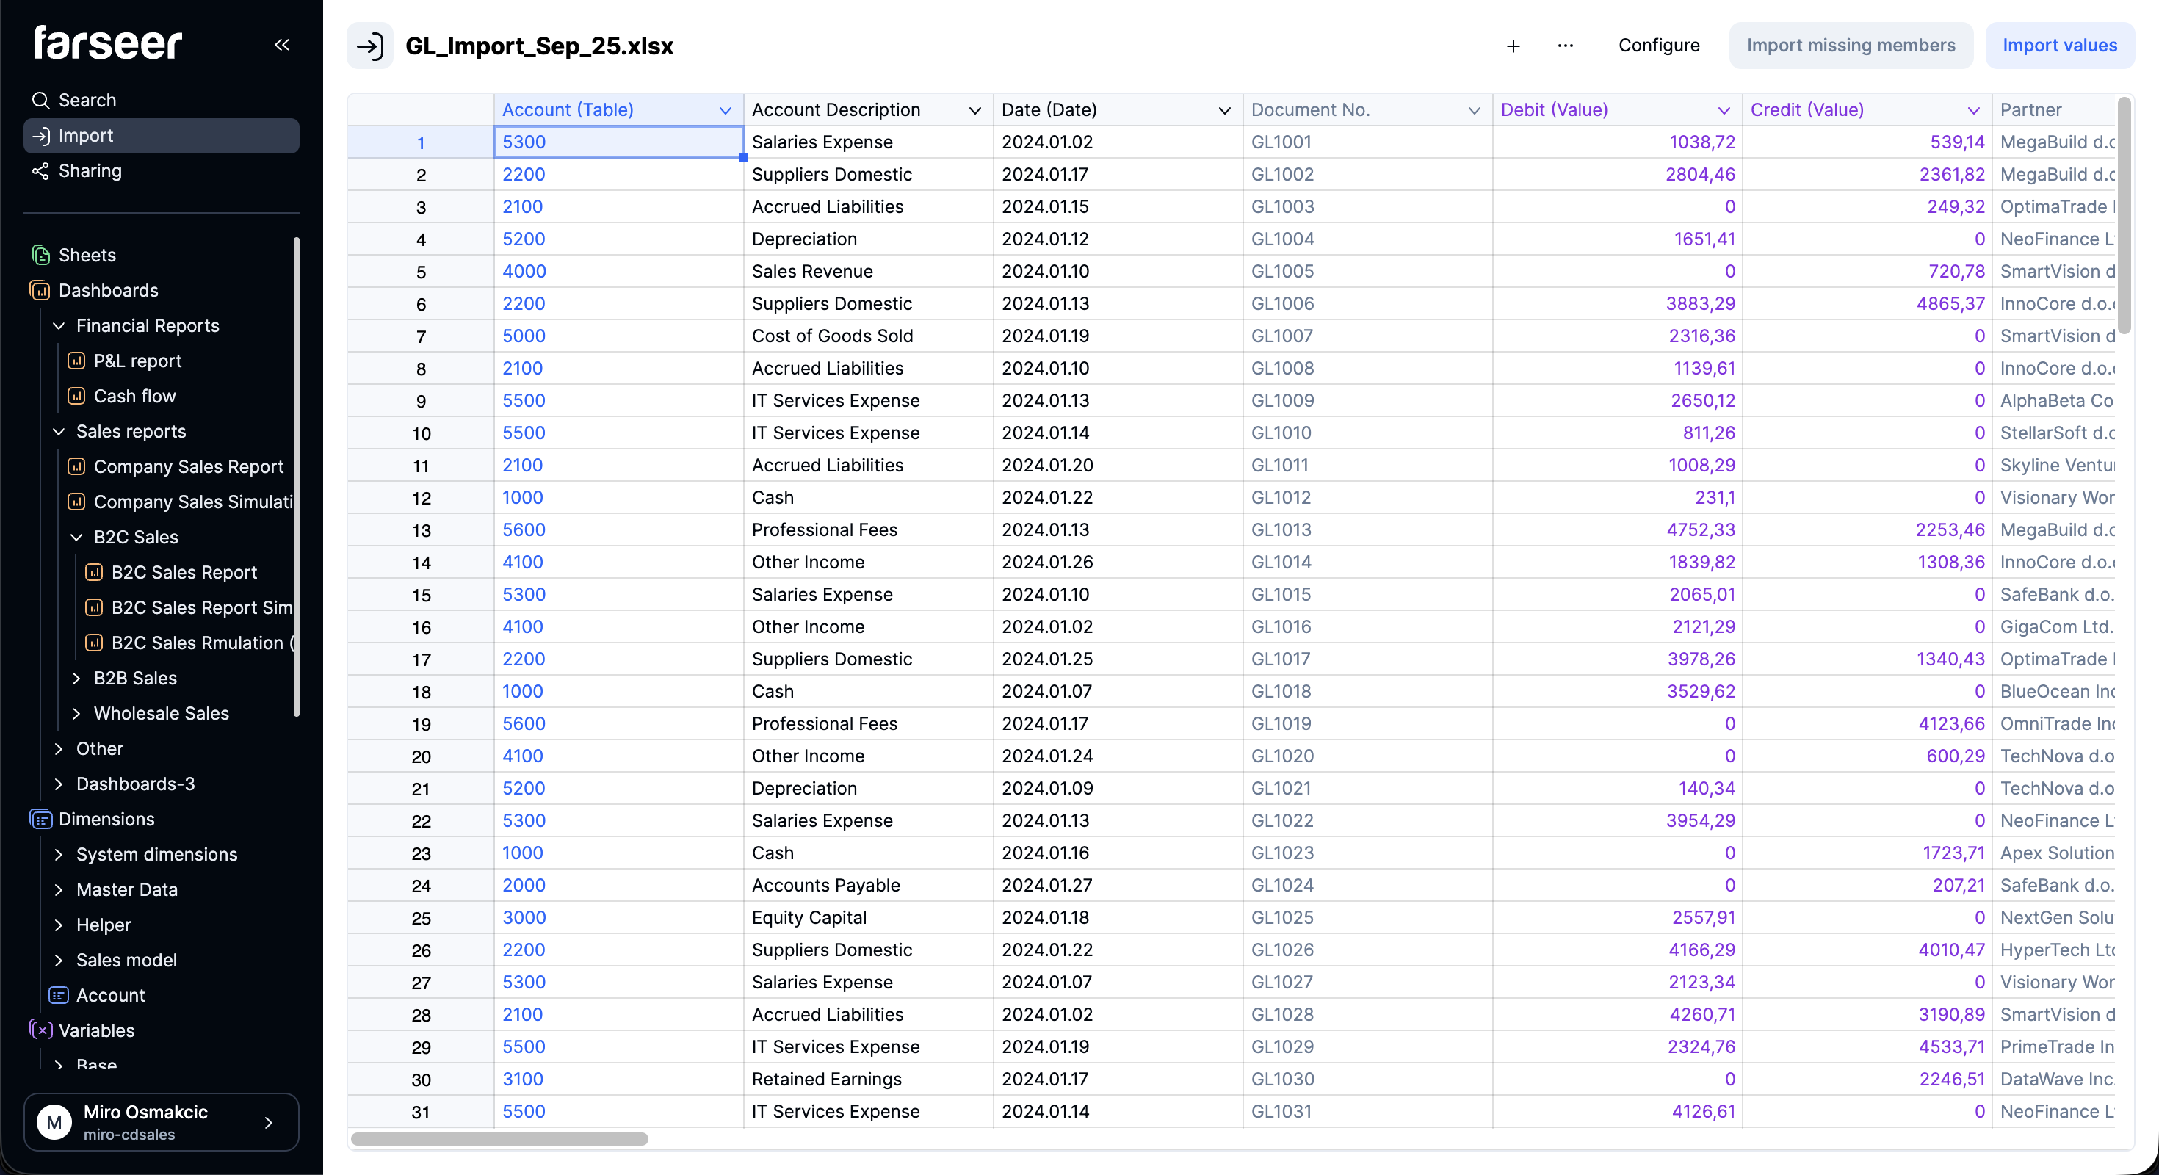Open the P&L report dashboard

coord(137,361)
